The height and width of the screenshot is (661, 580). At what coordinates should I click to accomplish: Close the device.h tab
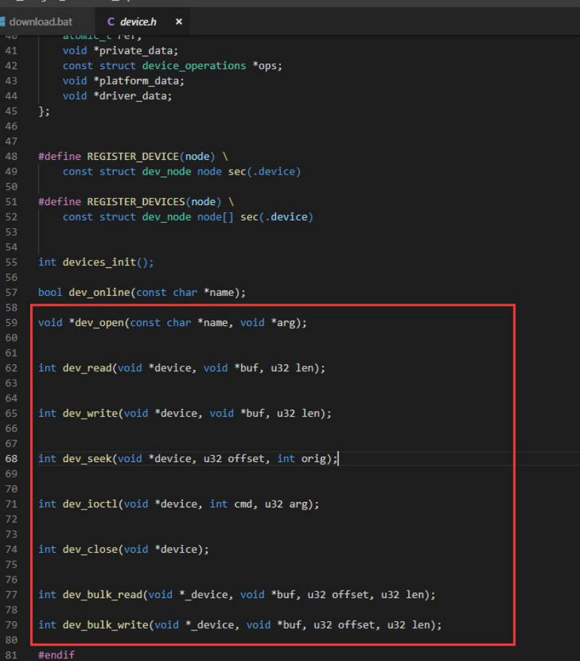coord(179,22)
